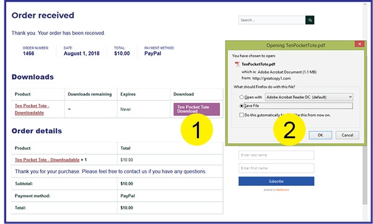Click the date August 1, 2018
The height and width of the screenshot is (224, 373).
81,53
